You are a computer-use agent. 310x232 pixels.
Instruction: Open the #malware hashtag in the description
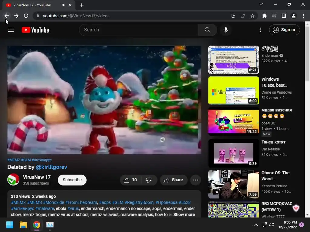coord(45,208)
